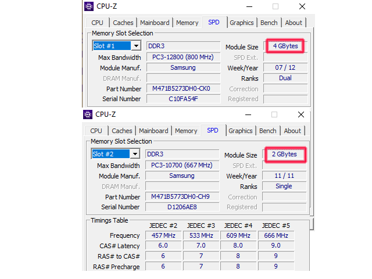Click the 666 MHz frequency cell
This screenshot has width=372, height=279.
coord(276,235)
